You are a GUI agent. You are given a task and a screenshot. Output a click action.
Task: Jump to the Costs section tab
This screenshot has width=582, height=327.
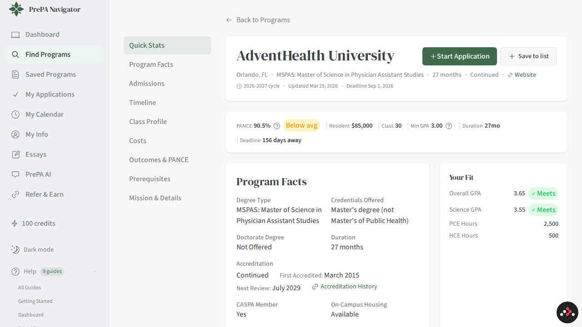(167, 141)
